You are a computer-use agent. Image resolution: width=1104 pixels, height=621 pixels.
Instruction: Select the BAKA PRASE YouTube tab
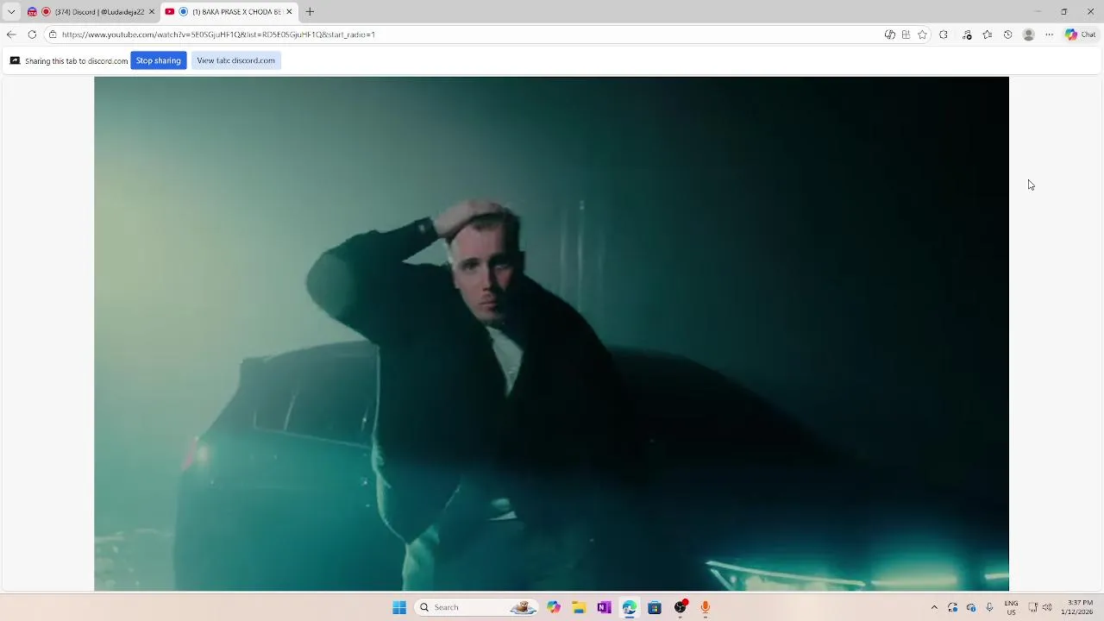tap(229, 12)
